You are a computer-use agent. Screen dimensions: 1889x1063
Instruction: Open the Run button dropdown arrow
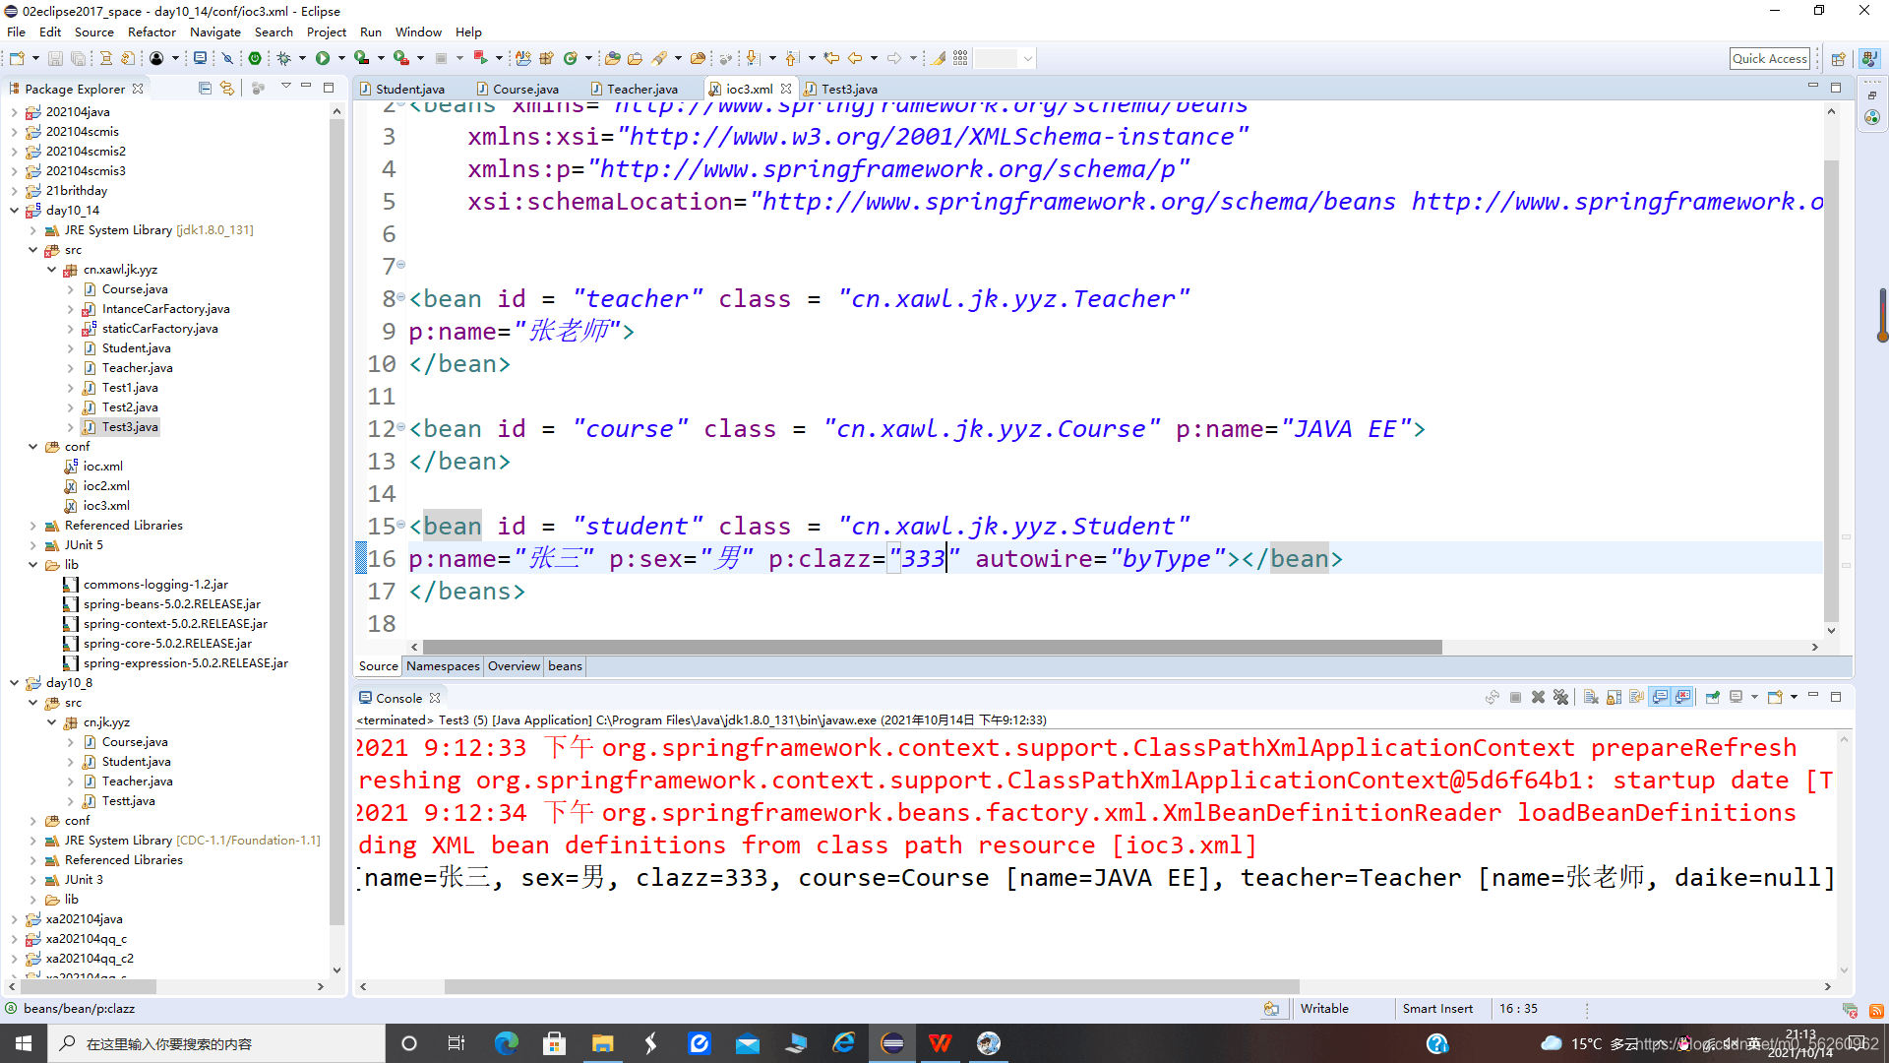341,58
